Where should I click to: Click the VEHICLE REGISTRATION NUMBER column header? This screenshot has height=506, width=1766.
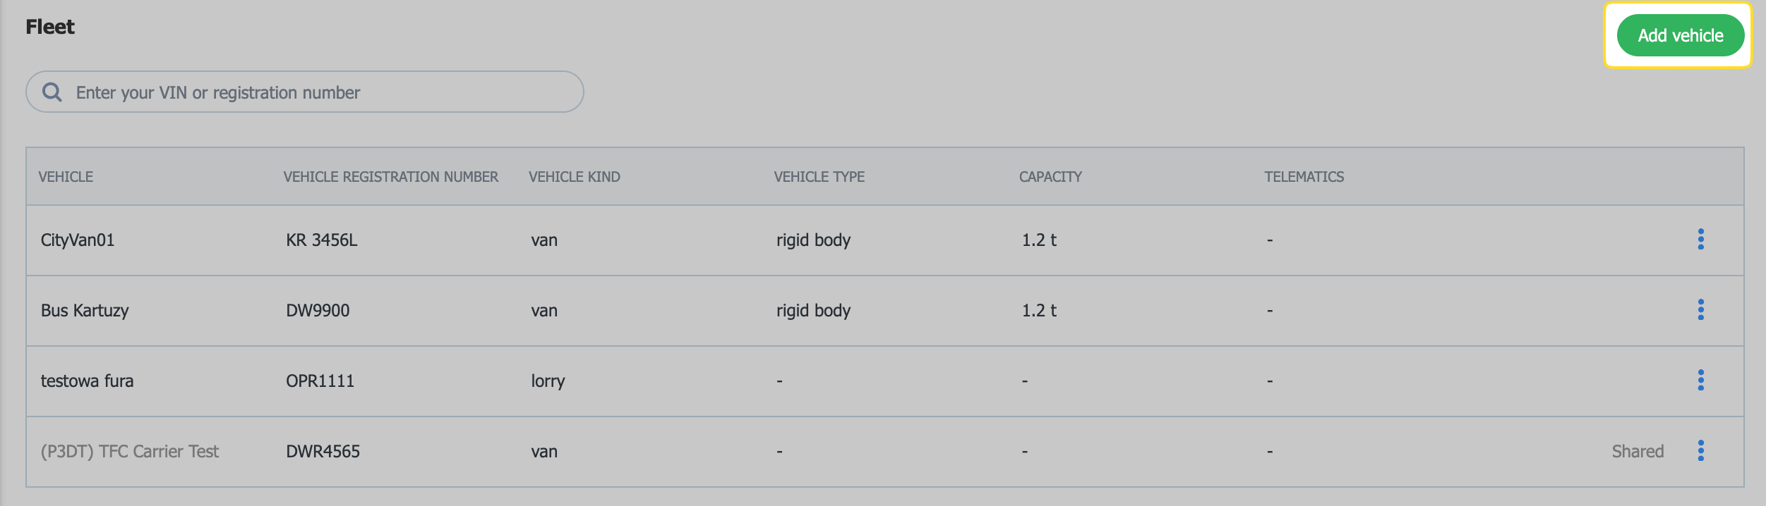390,177
